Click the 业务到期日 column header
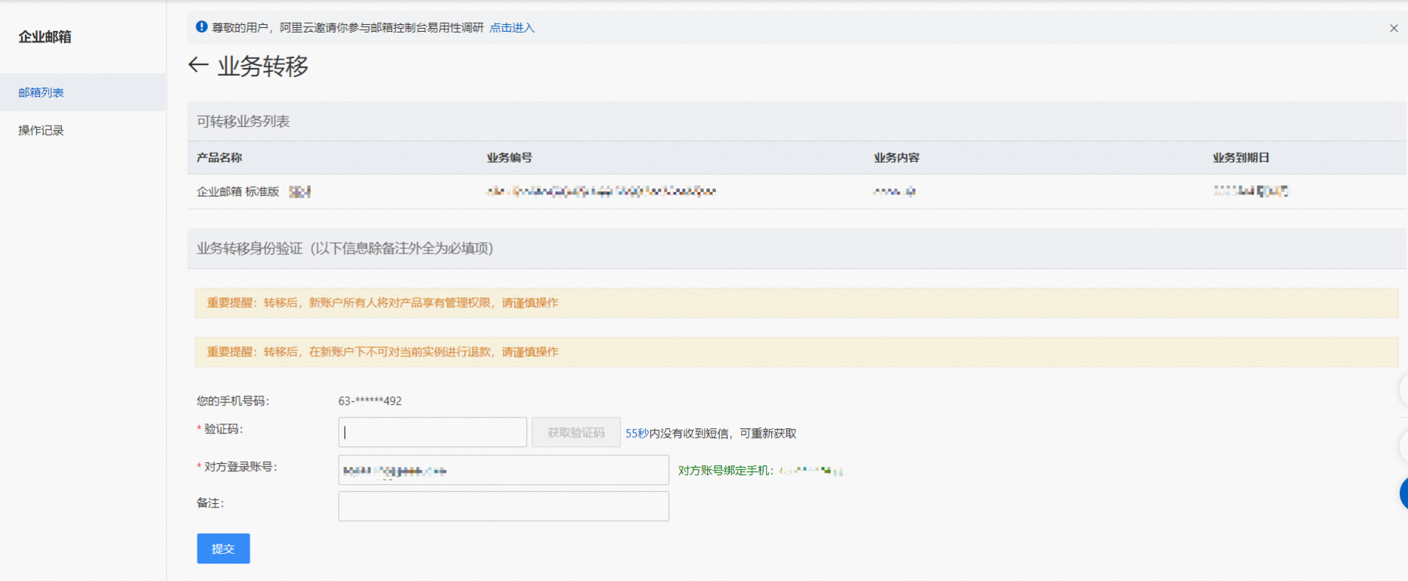 [x=1241, y=157]
